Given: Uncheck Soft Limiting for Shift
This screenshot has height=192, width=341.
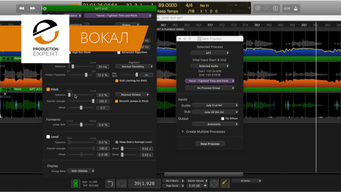Looking at the screenshot, I should [117, 81].
